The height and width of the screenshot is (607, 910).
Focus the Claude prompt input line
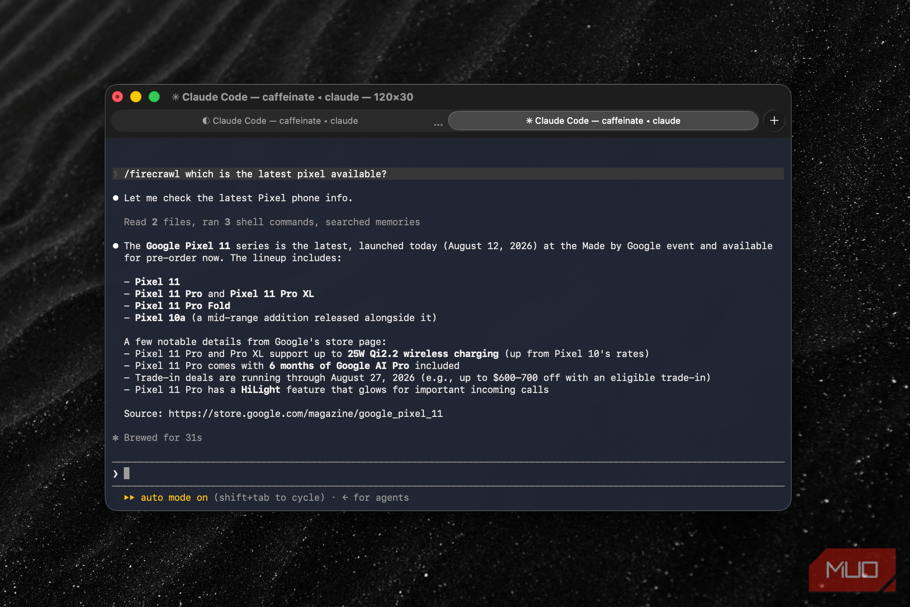pos(448,474)
